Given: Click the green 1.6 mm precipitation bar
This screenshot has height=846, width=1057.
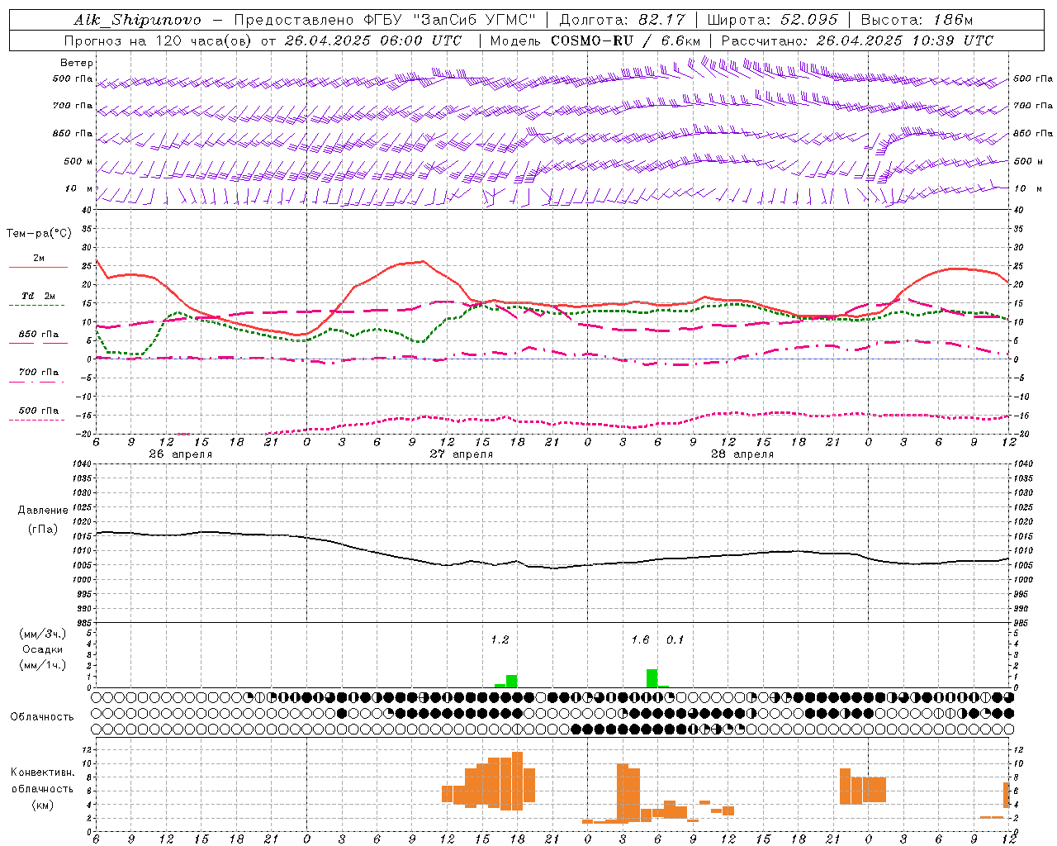Looking at the screenshot, I should pos(652,677).
